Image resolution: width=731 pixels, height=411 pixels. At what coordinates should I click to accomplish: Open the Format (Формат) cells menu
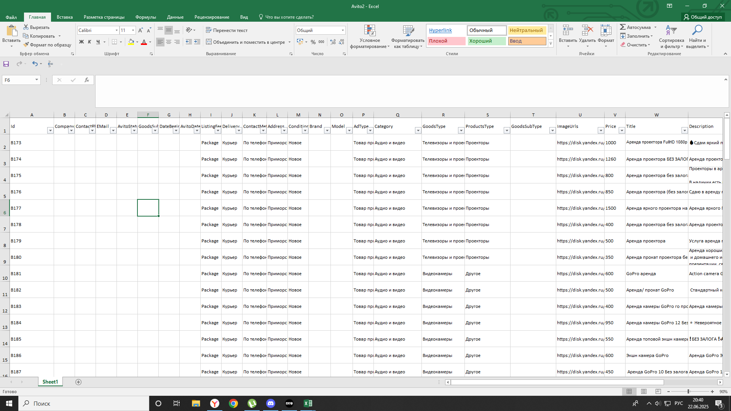point(606,37)
